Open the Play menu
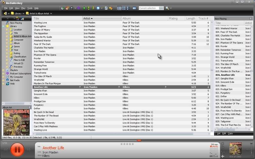The width and height of the screenshot is (255, 159). pyautogui.click(x=23, y=8)
